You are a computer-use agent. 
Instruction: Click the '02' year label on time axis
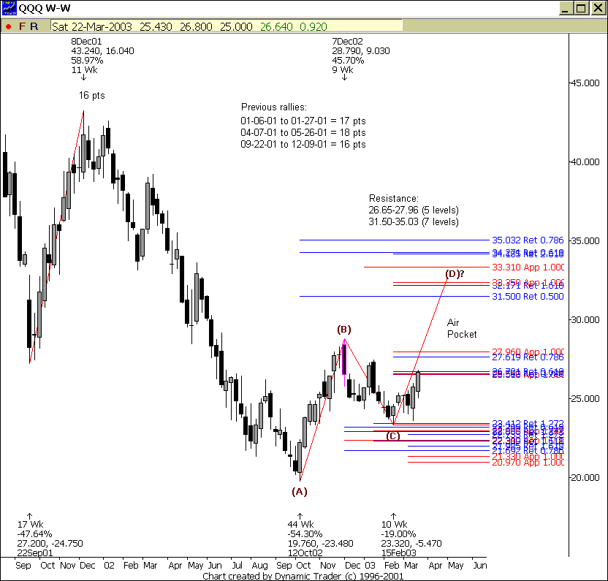click(x=109, y=566)
